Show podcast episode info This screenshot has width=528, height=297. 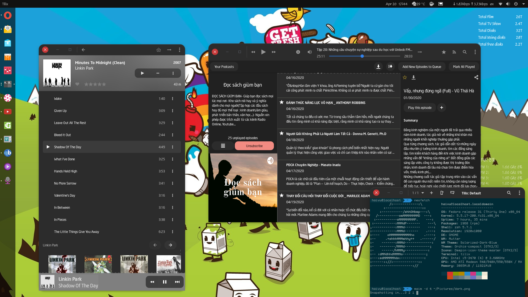tap(298, 52)
